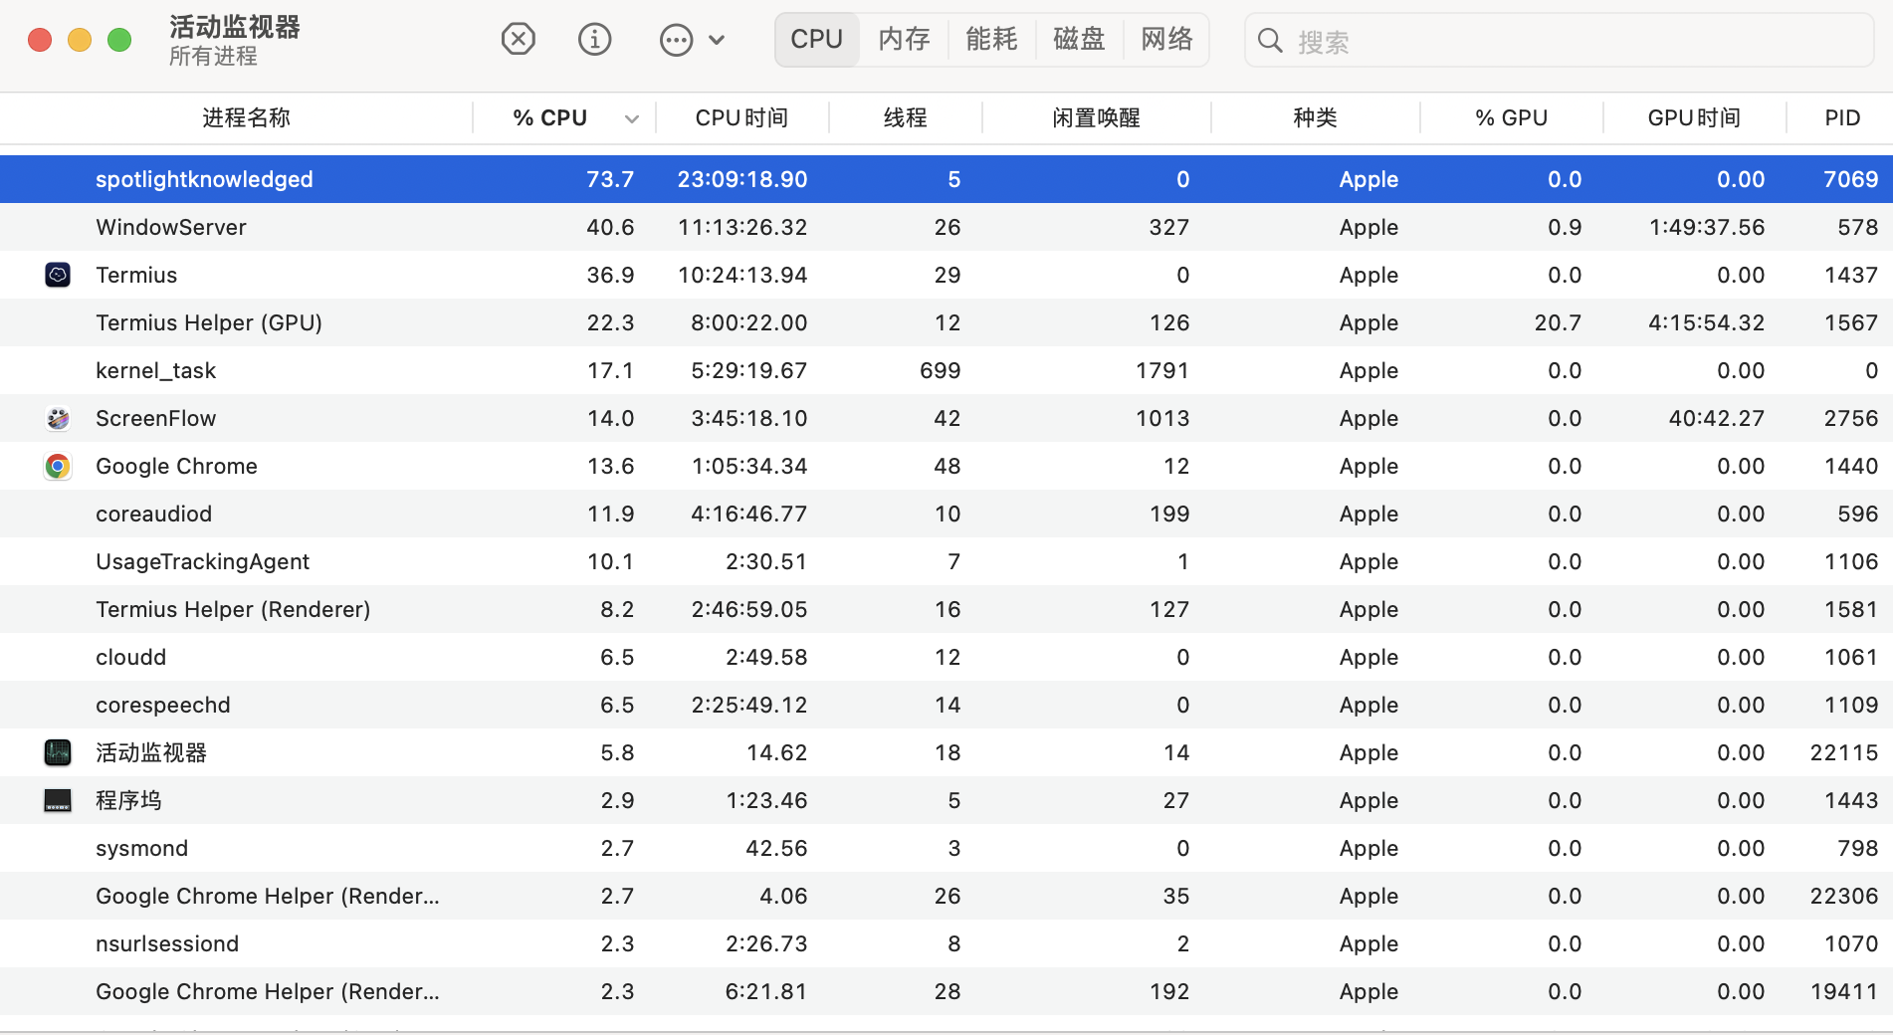This screenshot has width=1893, height=1035.
Task: Sort by the 闲置唤醒 column header
Action: click(x=1096, y=118)
